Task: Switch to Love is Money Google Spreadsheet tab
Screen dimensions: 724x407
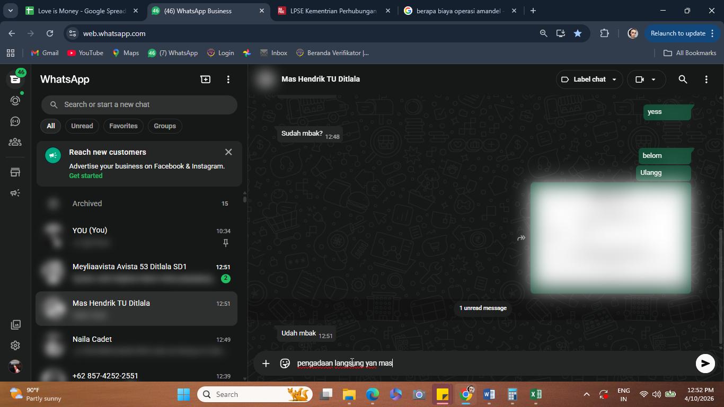Action: (x=82, y=11)
